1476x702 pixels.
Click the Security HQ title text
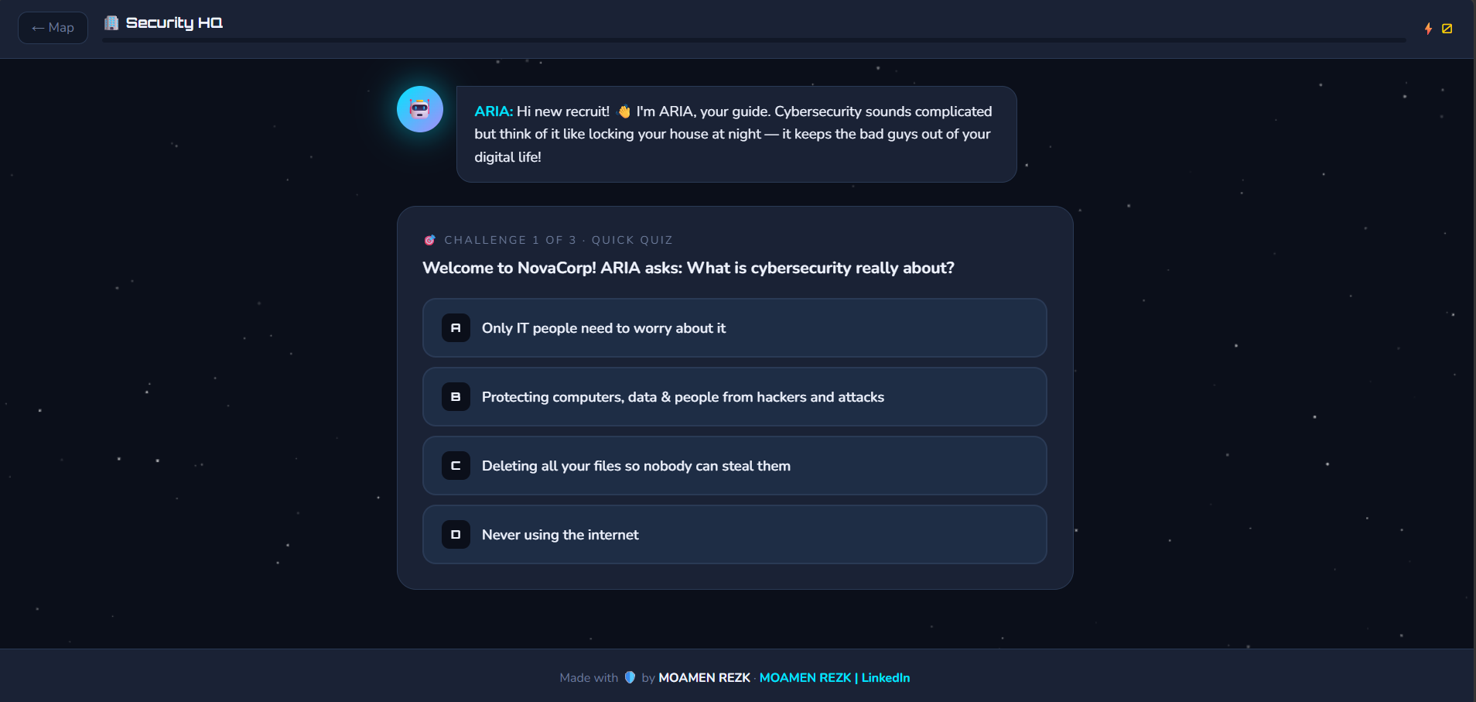tap(175, 22)
